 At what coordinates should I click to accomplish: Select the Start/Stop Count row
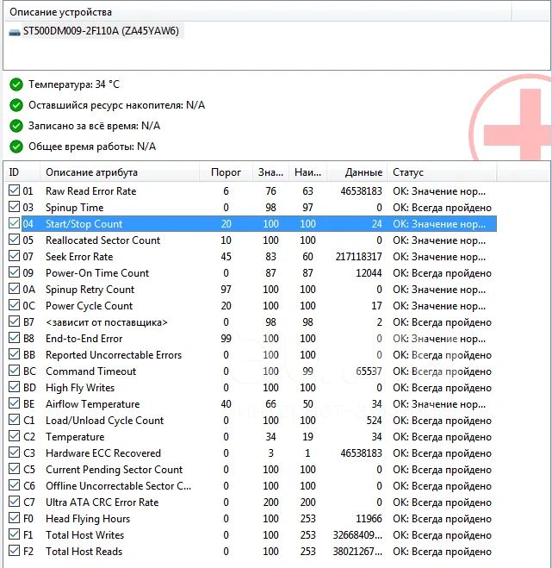pyautogui.click(x=84, y=224)
